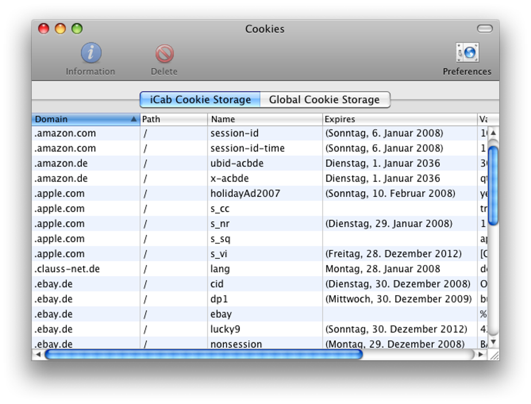Select the holidayAd2007 cookie row
The height and width of the screenshot is (404, 531).
pyautogui.click(x=260, y=193)
